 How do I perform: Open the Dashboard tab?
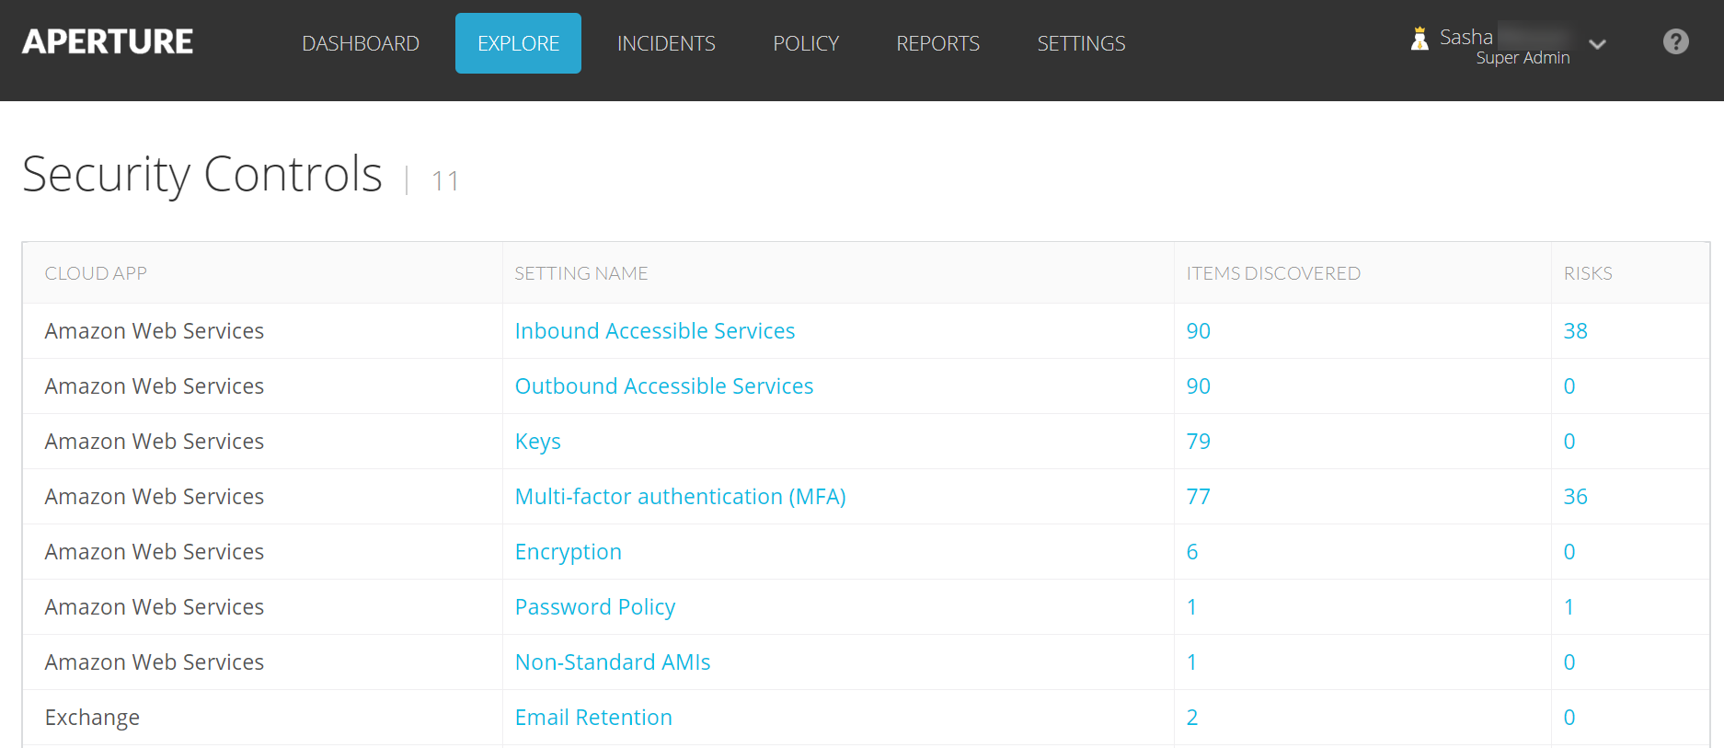coord(361,43)
